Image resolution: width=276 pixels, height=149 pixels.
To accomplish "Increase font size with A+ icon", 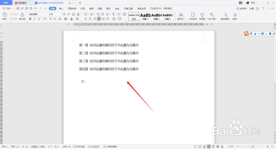I will click(64, 14).
